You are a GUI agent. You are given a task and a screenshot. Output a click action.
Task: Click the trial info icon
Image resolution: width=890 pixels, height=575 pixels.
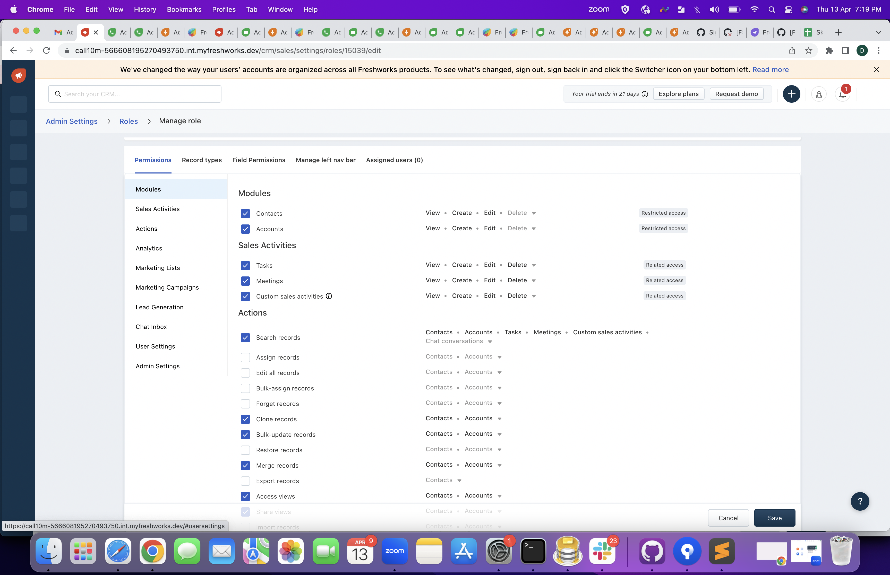click(x=645, y=94)
